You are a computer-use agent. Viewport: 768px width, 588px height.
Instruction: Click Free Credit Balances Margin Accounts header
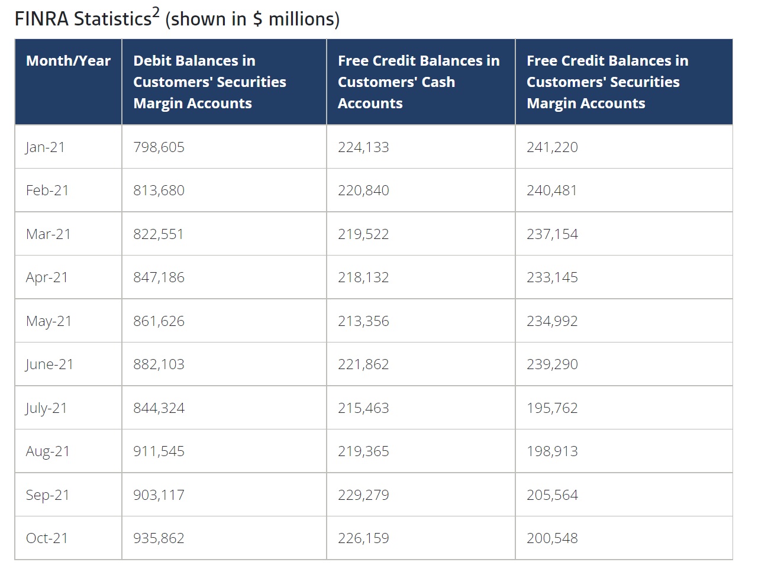click(607, 82)
